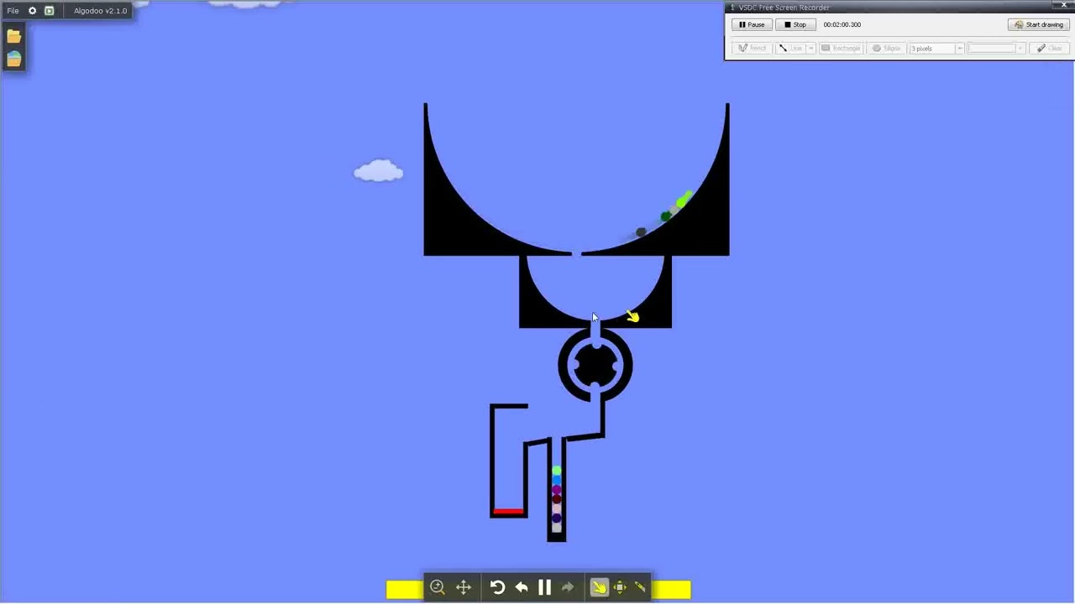Select the Pencil drawing tool in VSDC

tap(752, 48)
